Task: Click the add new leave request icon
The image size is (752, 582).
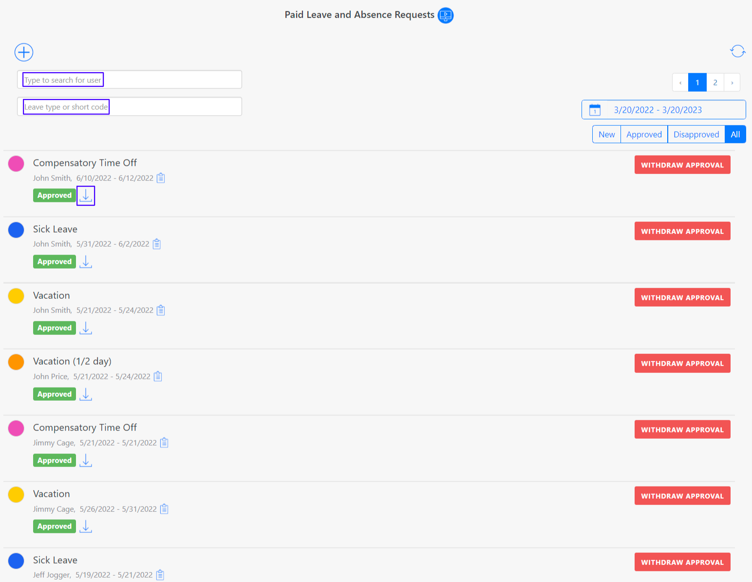Action: (23, 52)
